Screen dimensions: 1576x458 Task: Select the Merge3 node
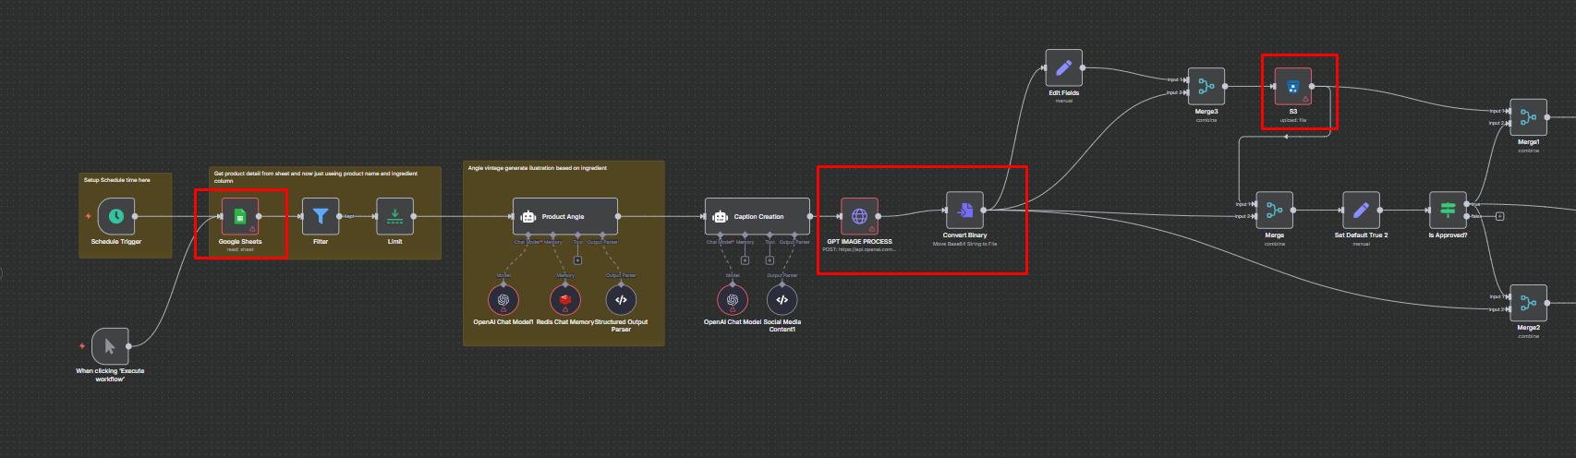coord(1206,86)
